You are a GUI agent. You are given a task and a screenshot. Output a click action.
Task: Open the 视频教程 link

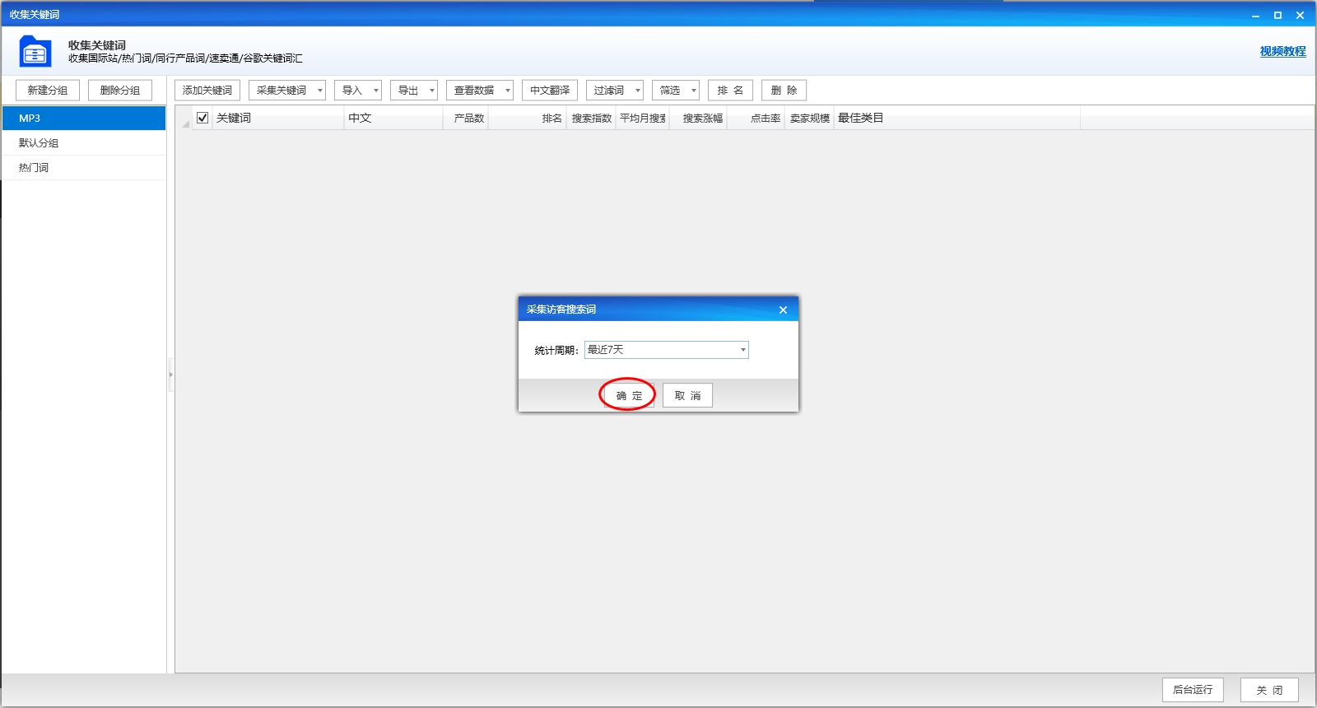coord(1282,51)
